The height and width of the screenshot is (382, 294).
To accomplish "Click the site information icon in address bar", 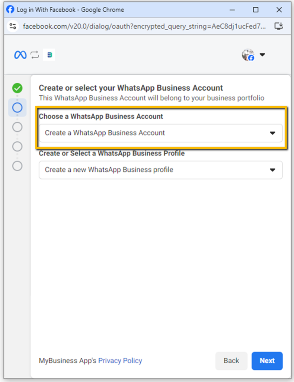I will pyautogui.click(x=13, y=26).
